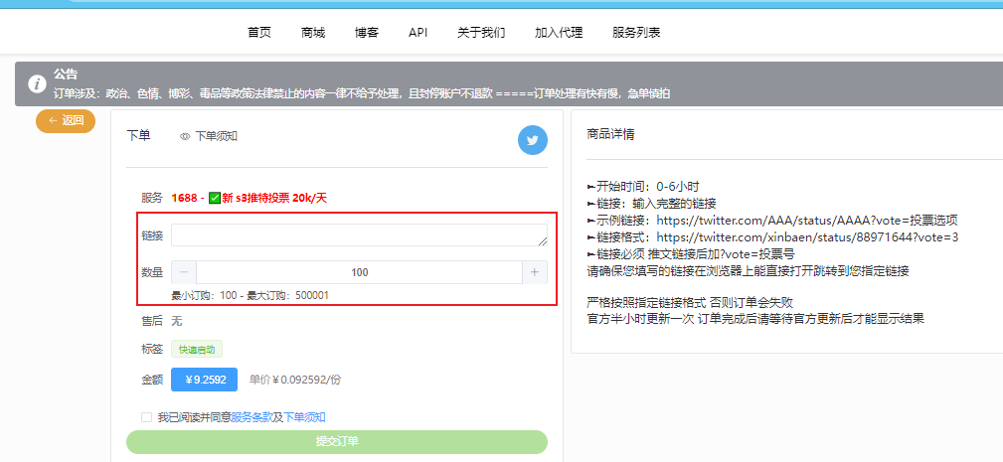
Task: Click the info icon in 公告 banner
Action: 37,84
